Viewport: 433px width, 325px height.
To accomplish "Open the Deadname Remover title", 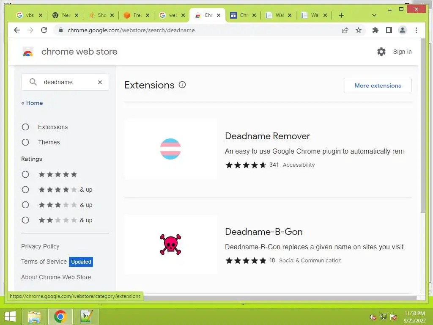I will pos(267,136).
